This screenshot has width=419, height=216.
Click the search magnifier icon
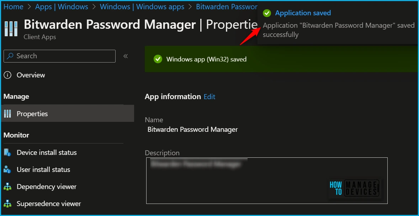pos(10,56)
